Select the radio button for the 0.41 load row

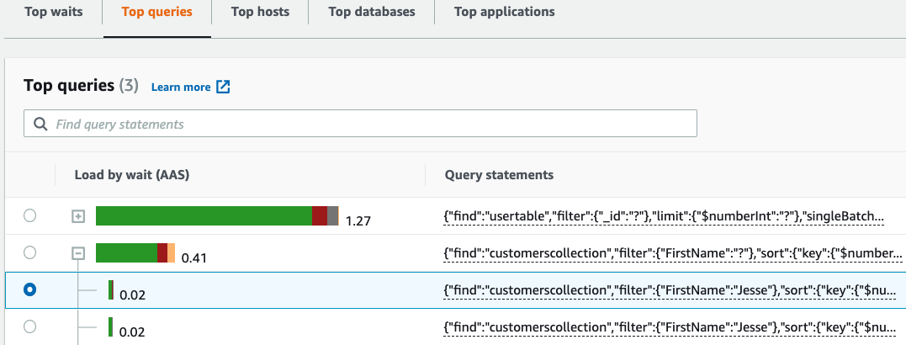pos(30,252)
